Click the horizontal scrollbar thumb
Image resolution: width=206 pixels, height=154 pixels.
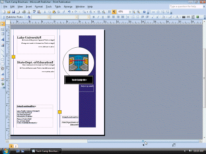(143, 141)
